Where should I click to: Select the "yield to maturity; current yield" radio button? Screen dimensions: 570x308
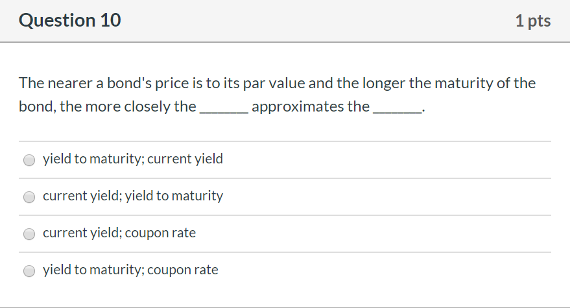[29, 160]
